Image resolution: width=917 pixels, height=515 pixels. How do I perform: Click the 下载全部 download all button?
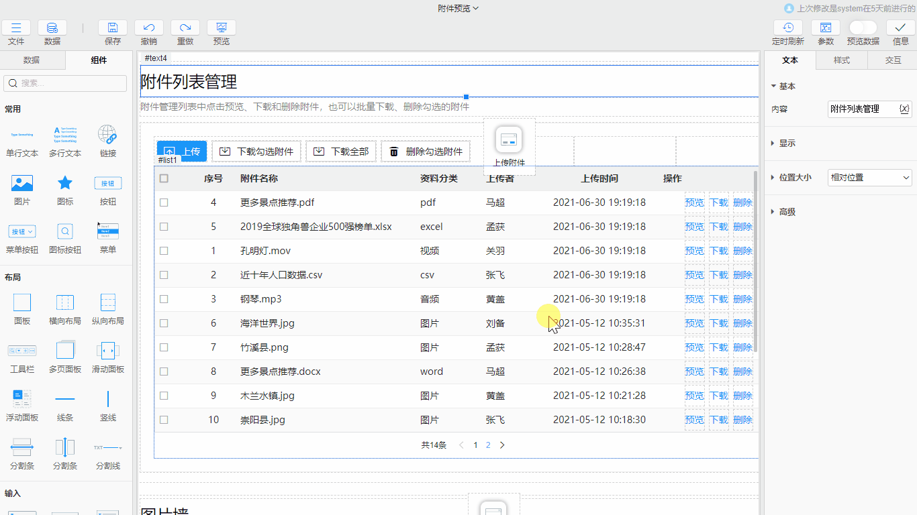tap(341, 151)
